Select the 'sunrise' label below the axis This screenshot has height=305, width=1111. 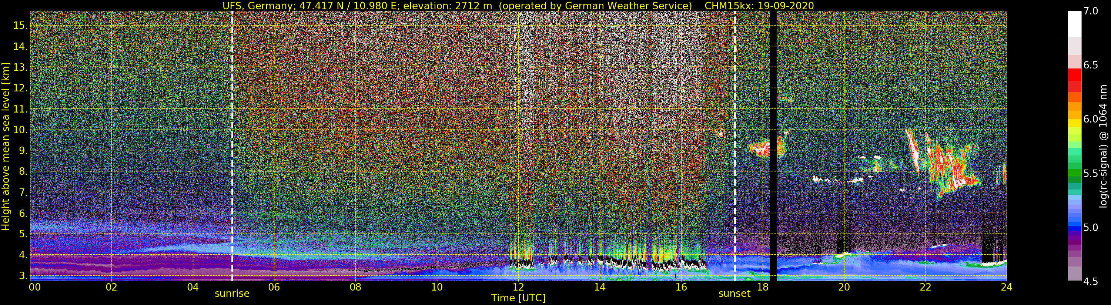point(232,294)
